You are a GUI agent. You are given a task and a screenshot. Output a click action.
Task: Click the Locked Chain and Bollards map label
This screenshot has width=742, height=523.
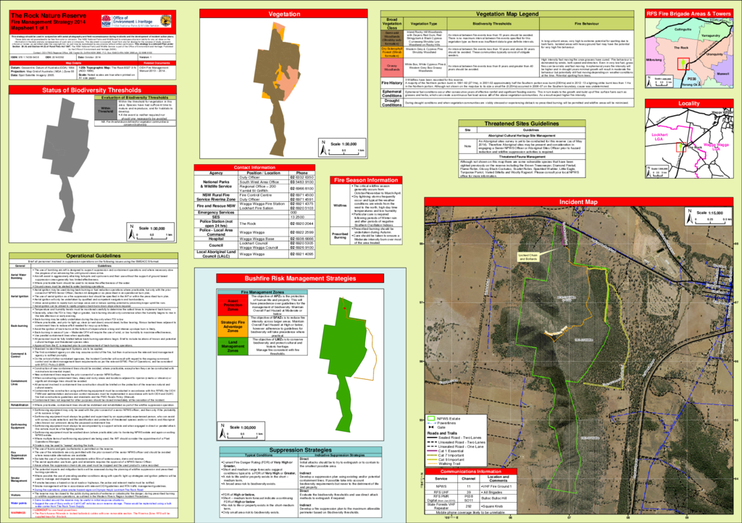[528, 257]
